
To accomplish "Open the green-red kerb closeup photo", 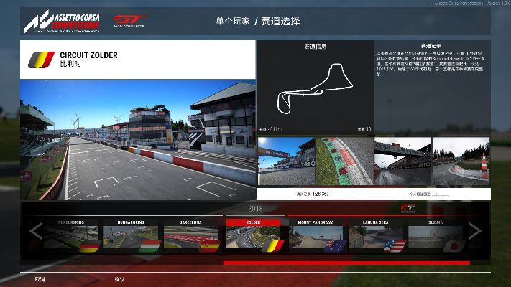I will click(345, 161).
